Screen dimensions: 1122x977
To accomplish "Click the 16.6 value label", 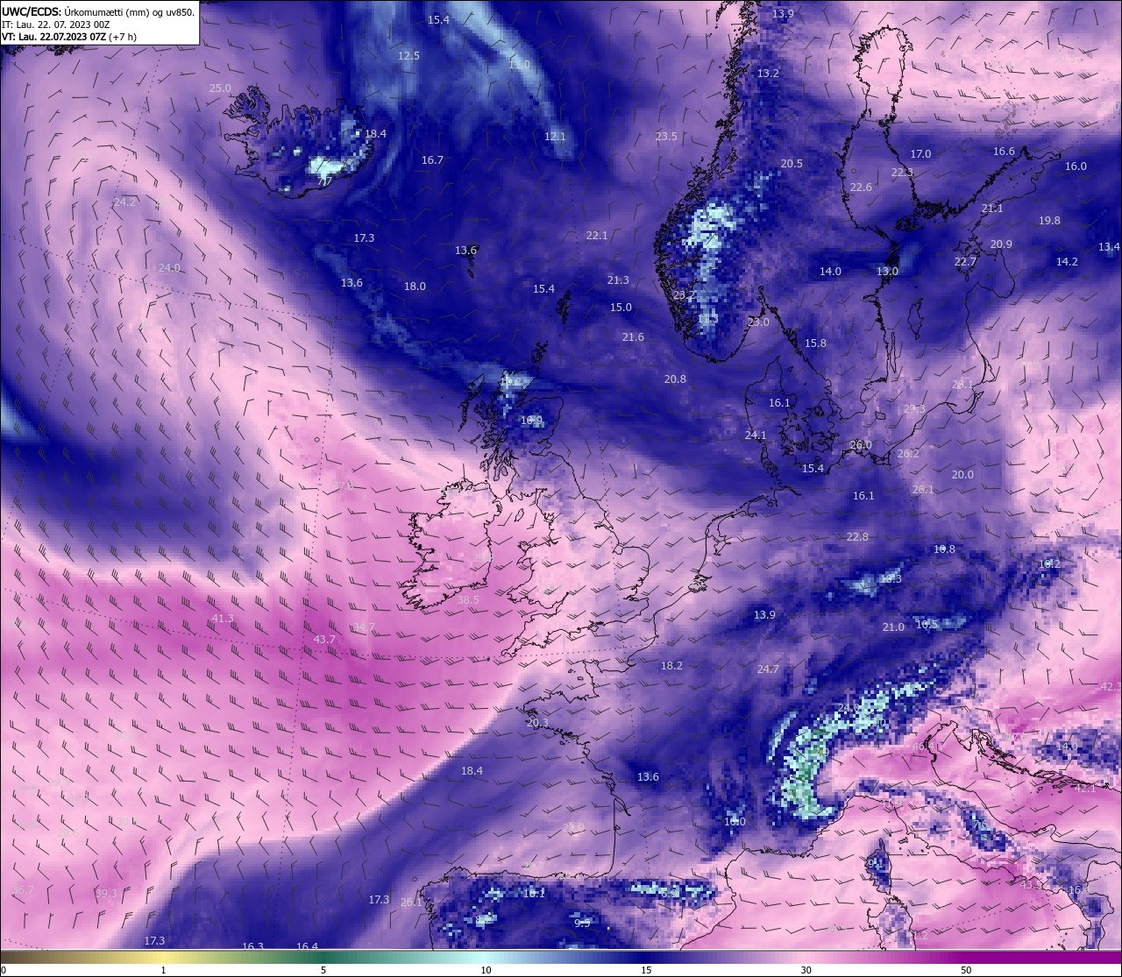I will pos(1004,152).
